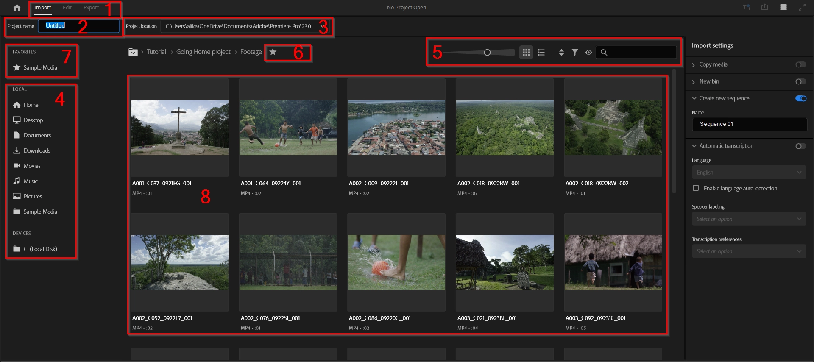
Task: Select clip A002_C018_0922BW_001 thumbnail
Action: point(505,128)
